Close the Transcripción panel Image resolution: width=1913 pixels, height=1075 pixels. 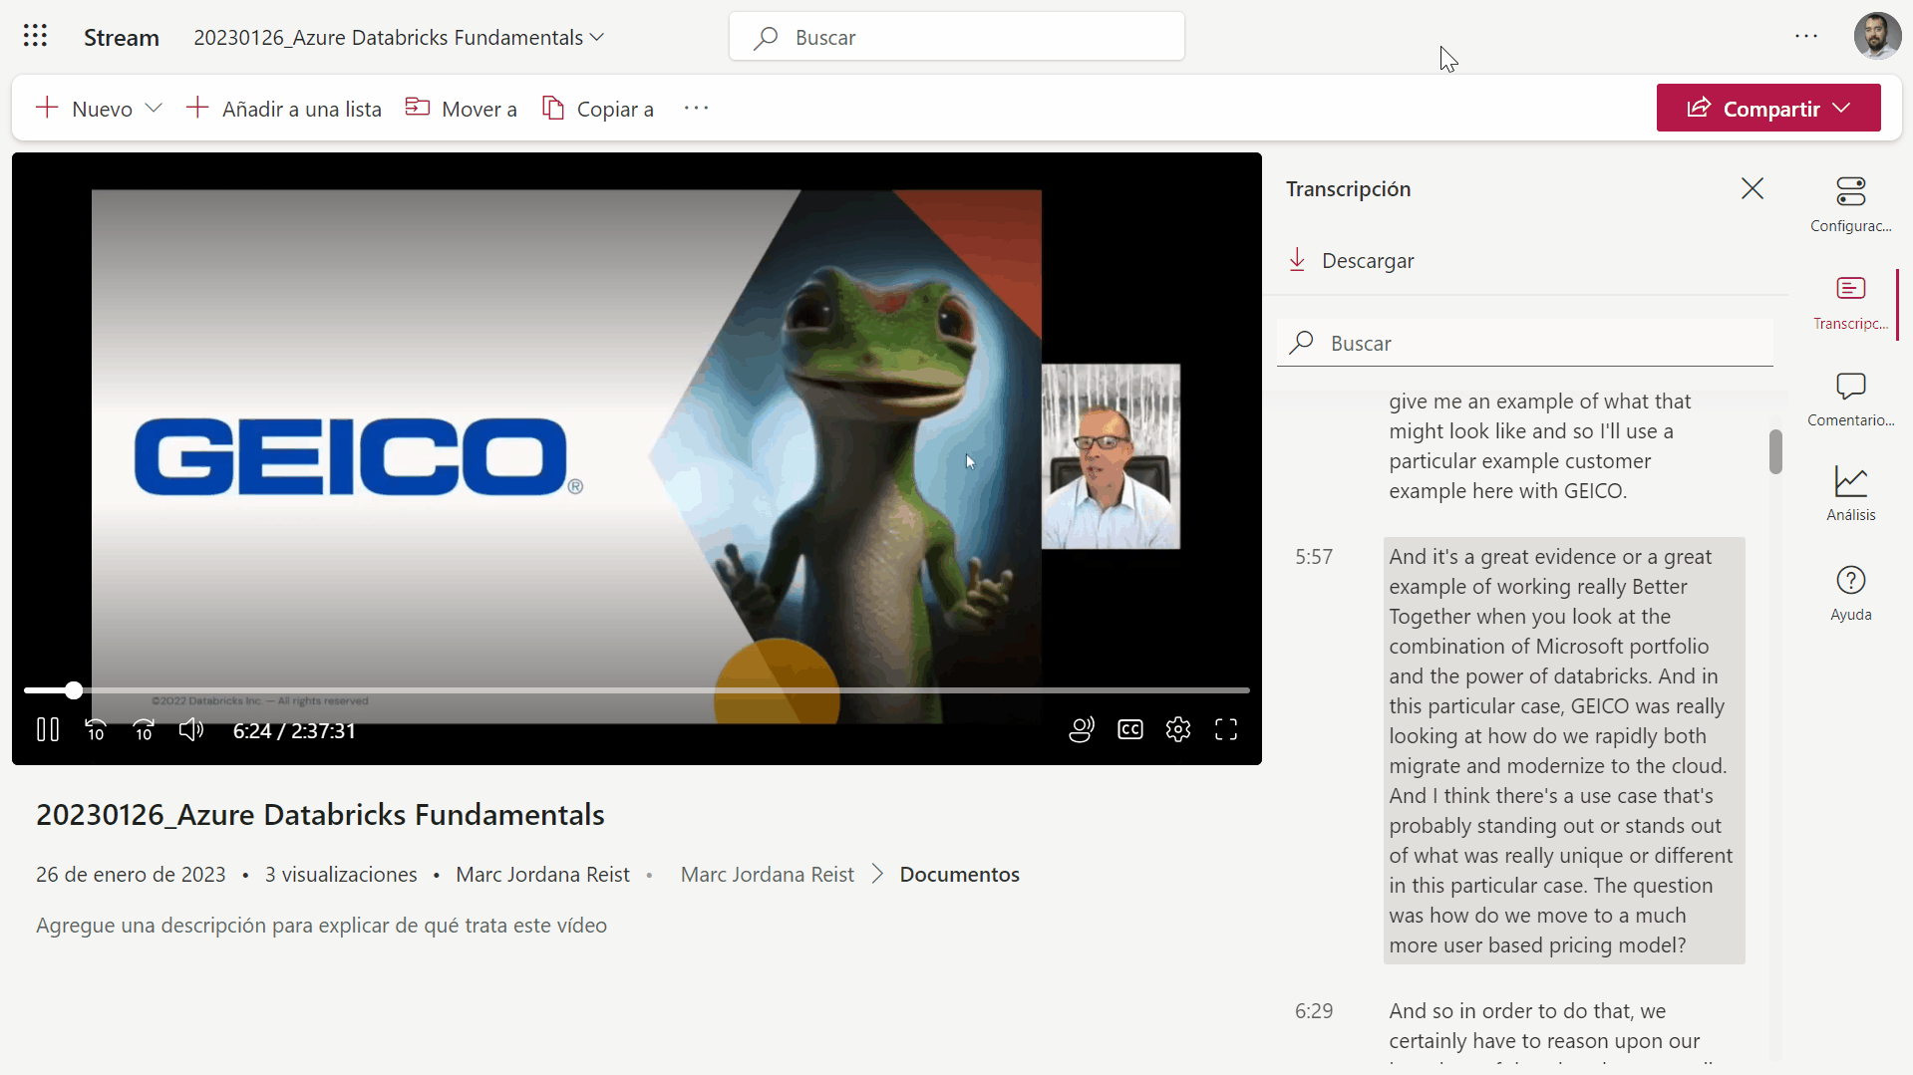click(x=1753, y=188)
